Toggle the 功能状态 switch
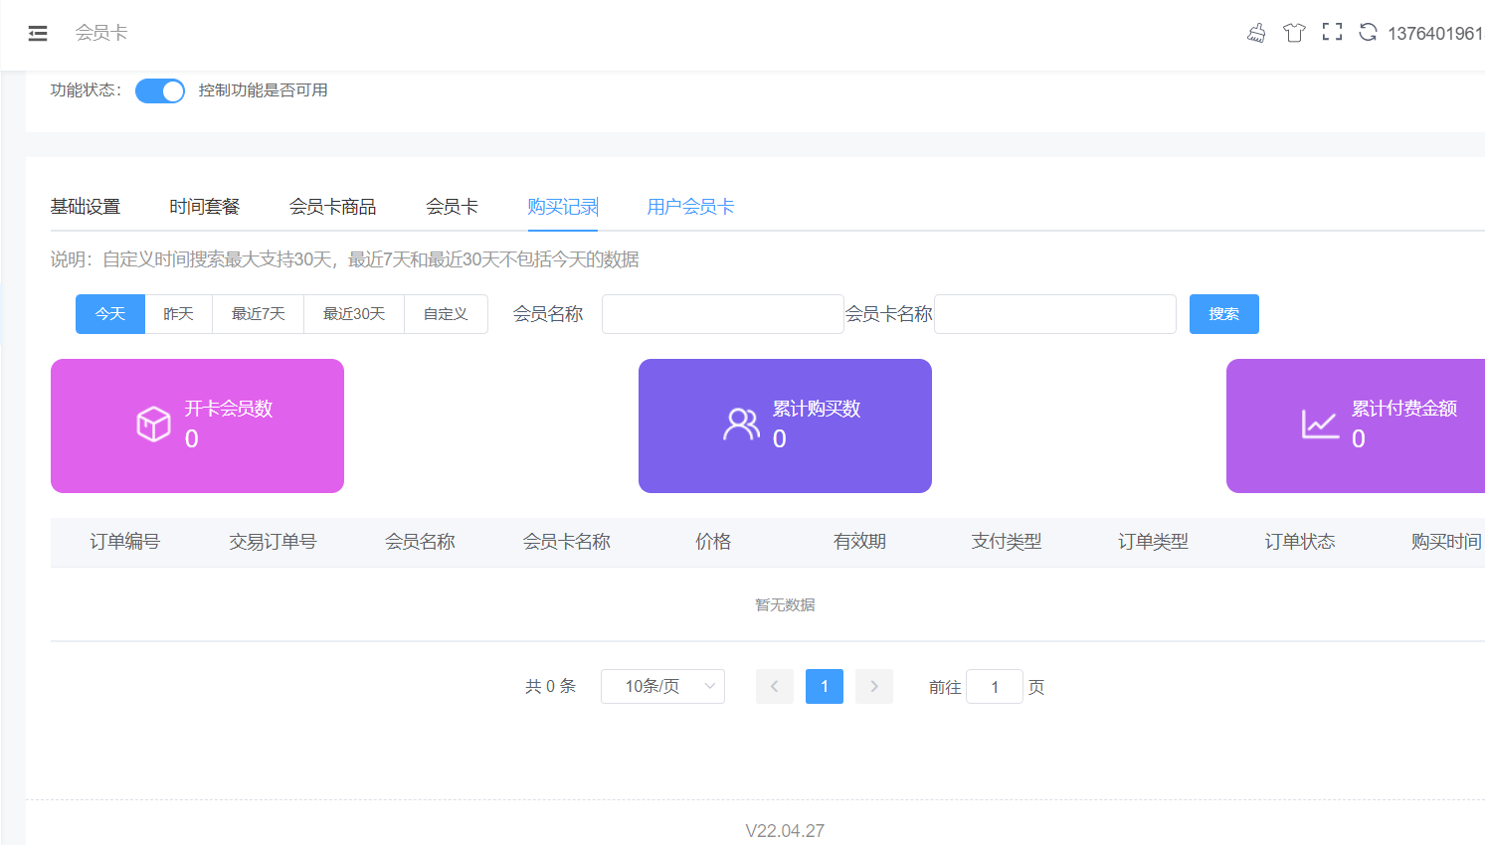1485x845 pixels. pos(160,90)
